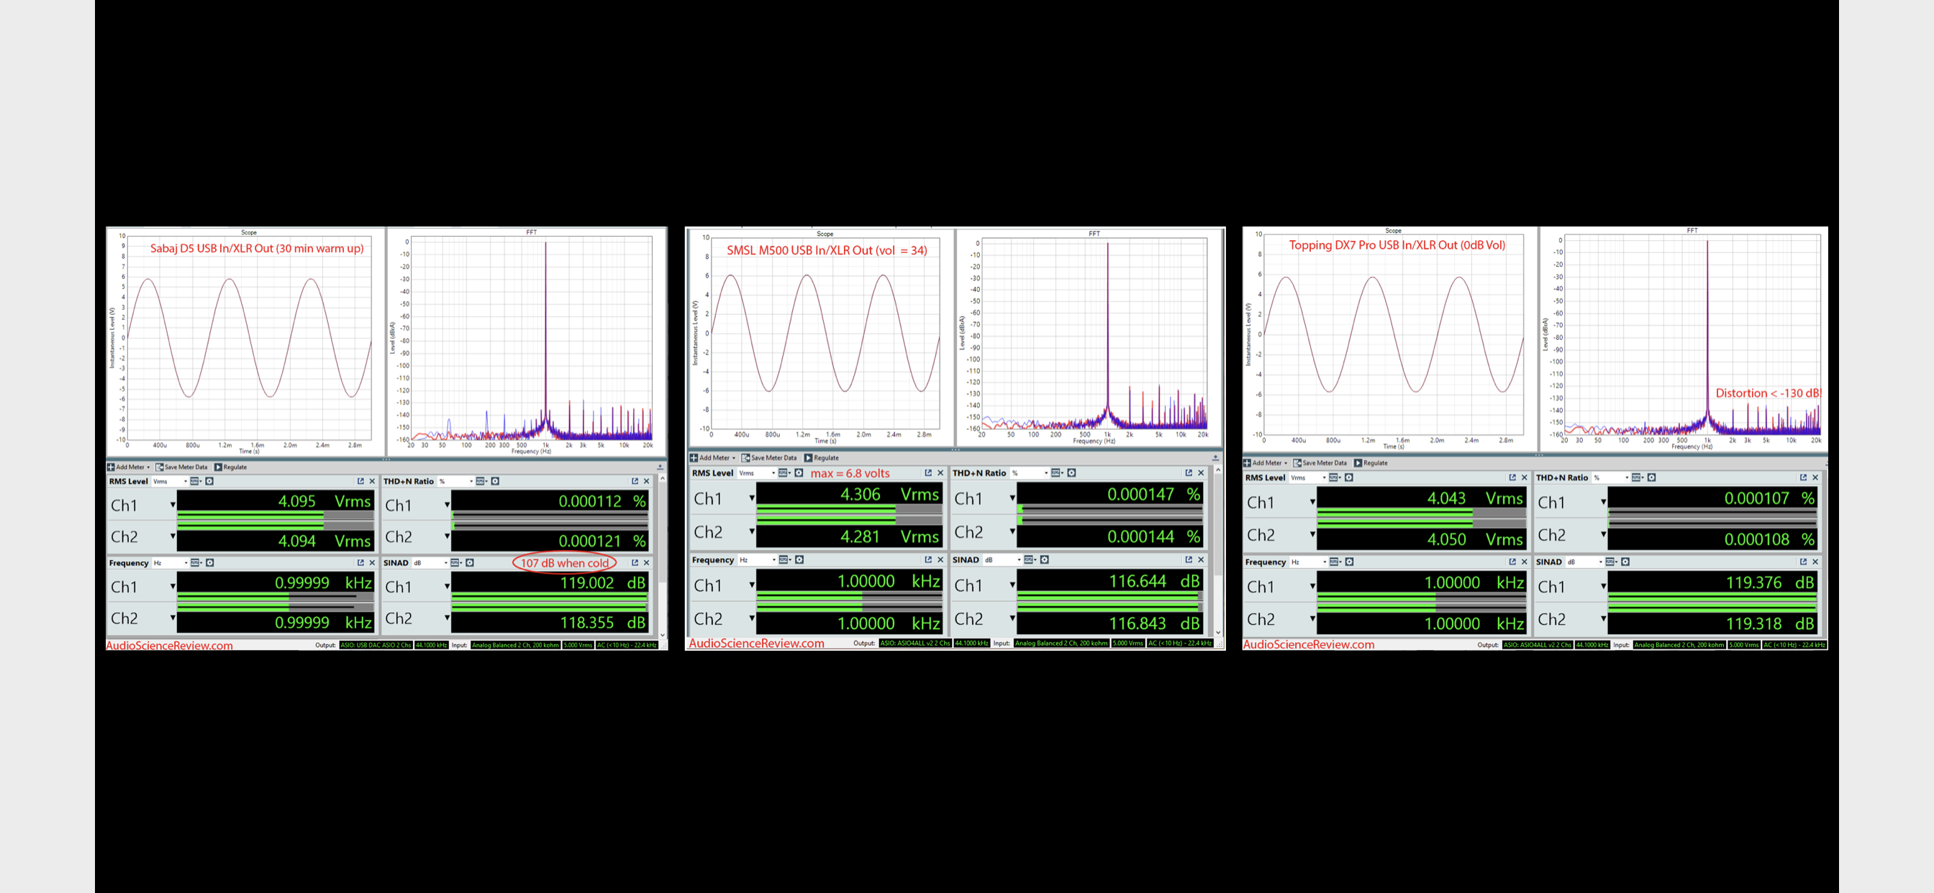Expand THD+N Ch1 arrow in SMSL M500 panel

point(1012,498)
